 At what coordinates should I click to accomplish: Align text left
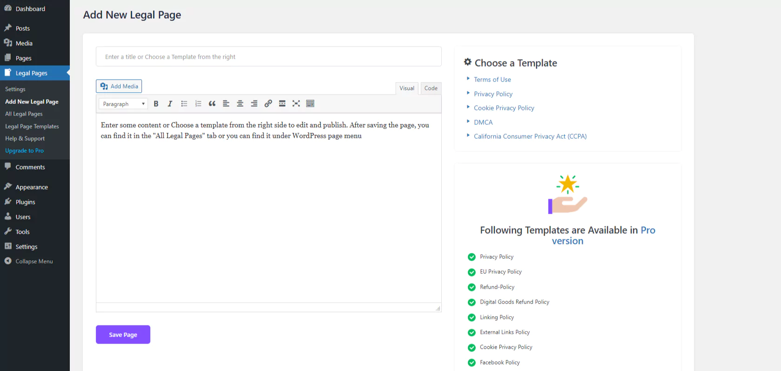(x=226, y=104)
